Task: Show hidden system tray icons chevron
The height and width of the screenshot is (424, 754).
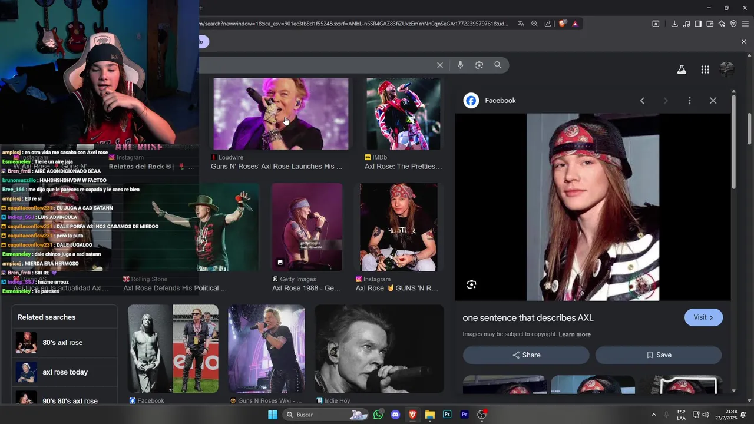Action: [x=653, y=415]
